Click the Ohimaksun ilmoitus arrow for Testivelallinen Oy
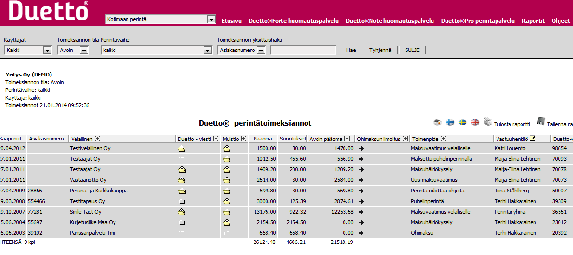The width and height of the screenshot is (573, 255). coord(361,149)
